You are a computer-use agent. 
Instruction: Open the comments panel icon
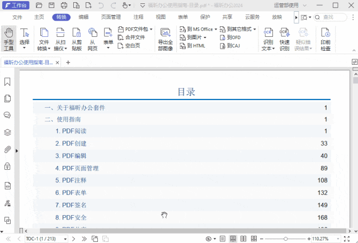[7, 115]
